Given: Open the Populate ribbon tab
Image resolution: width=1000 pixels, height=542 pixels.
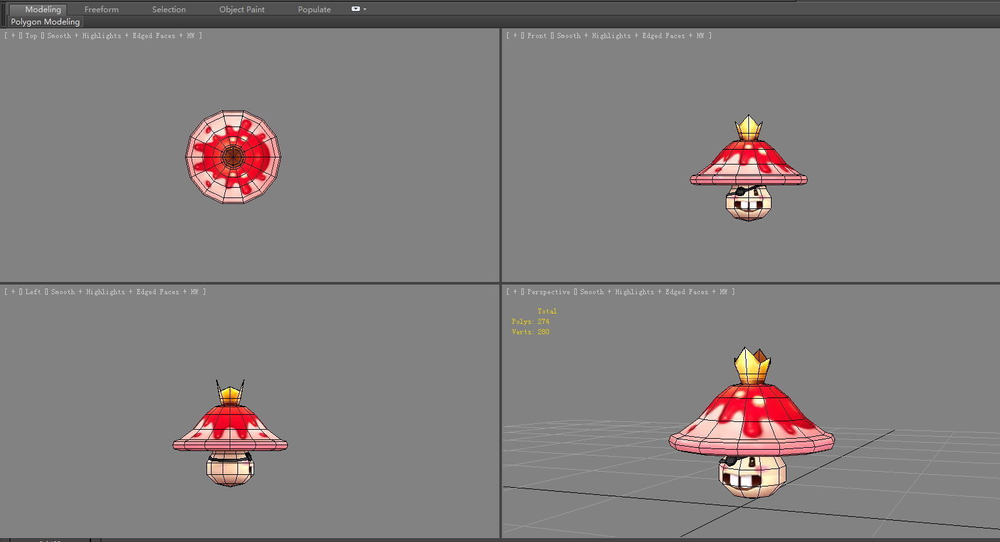Looking at the screenshot, I should point(314,9).
